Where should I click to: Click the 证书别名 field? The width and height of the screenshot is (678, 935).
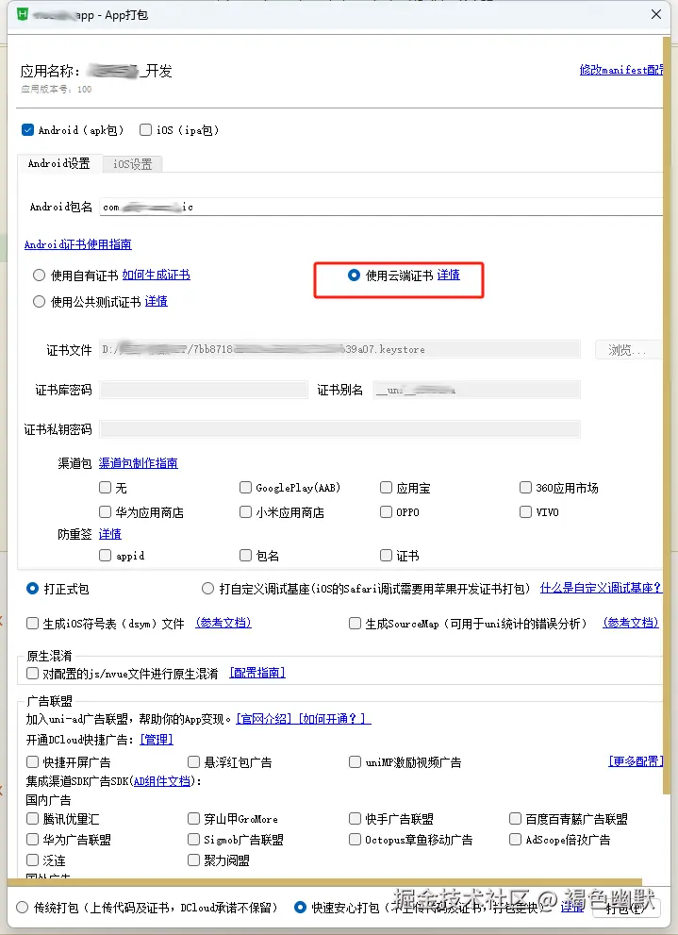[x=476, y=390]
